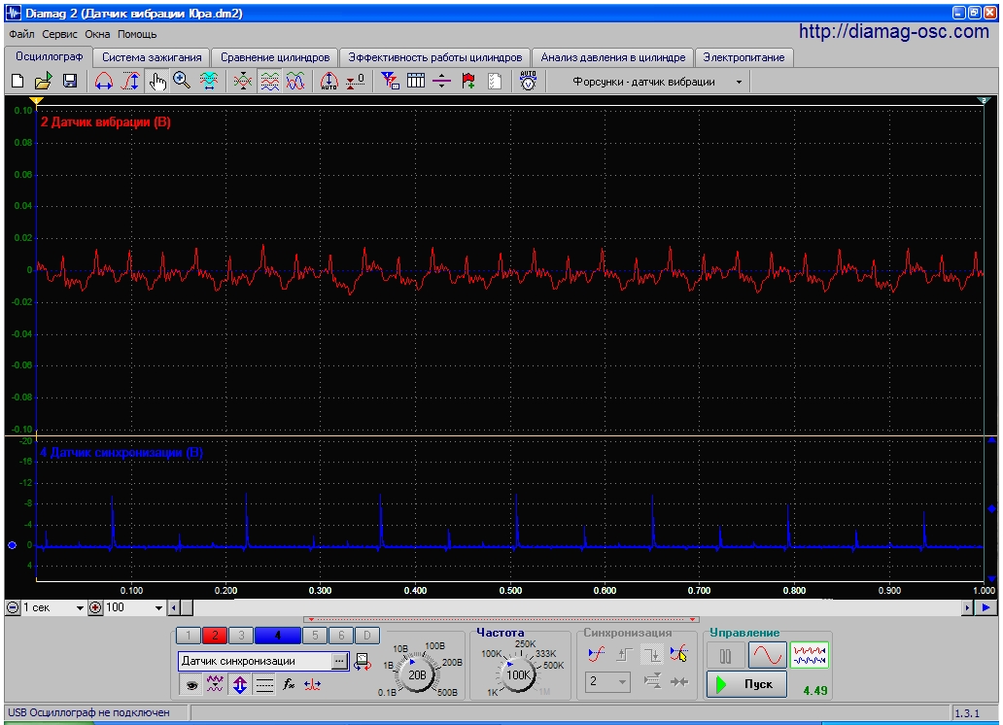Toggle channel visibility eye icon

coord(190,685)
